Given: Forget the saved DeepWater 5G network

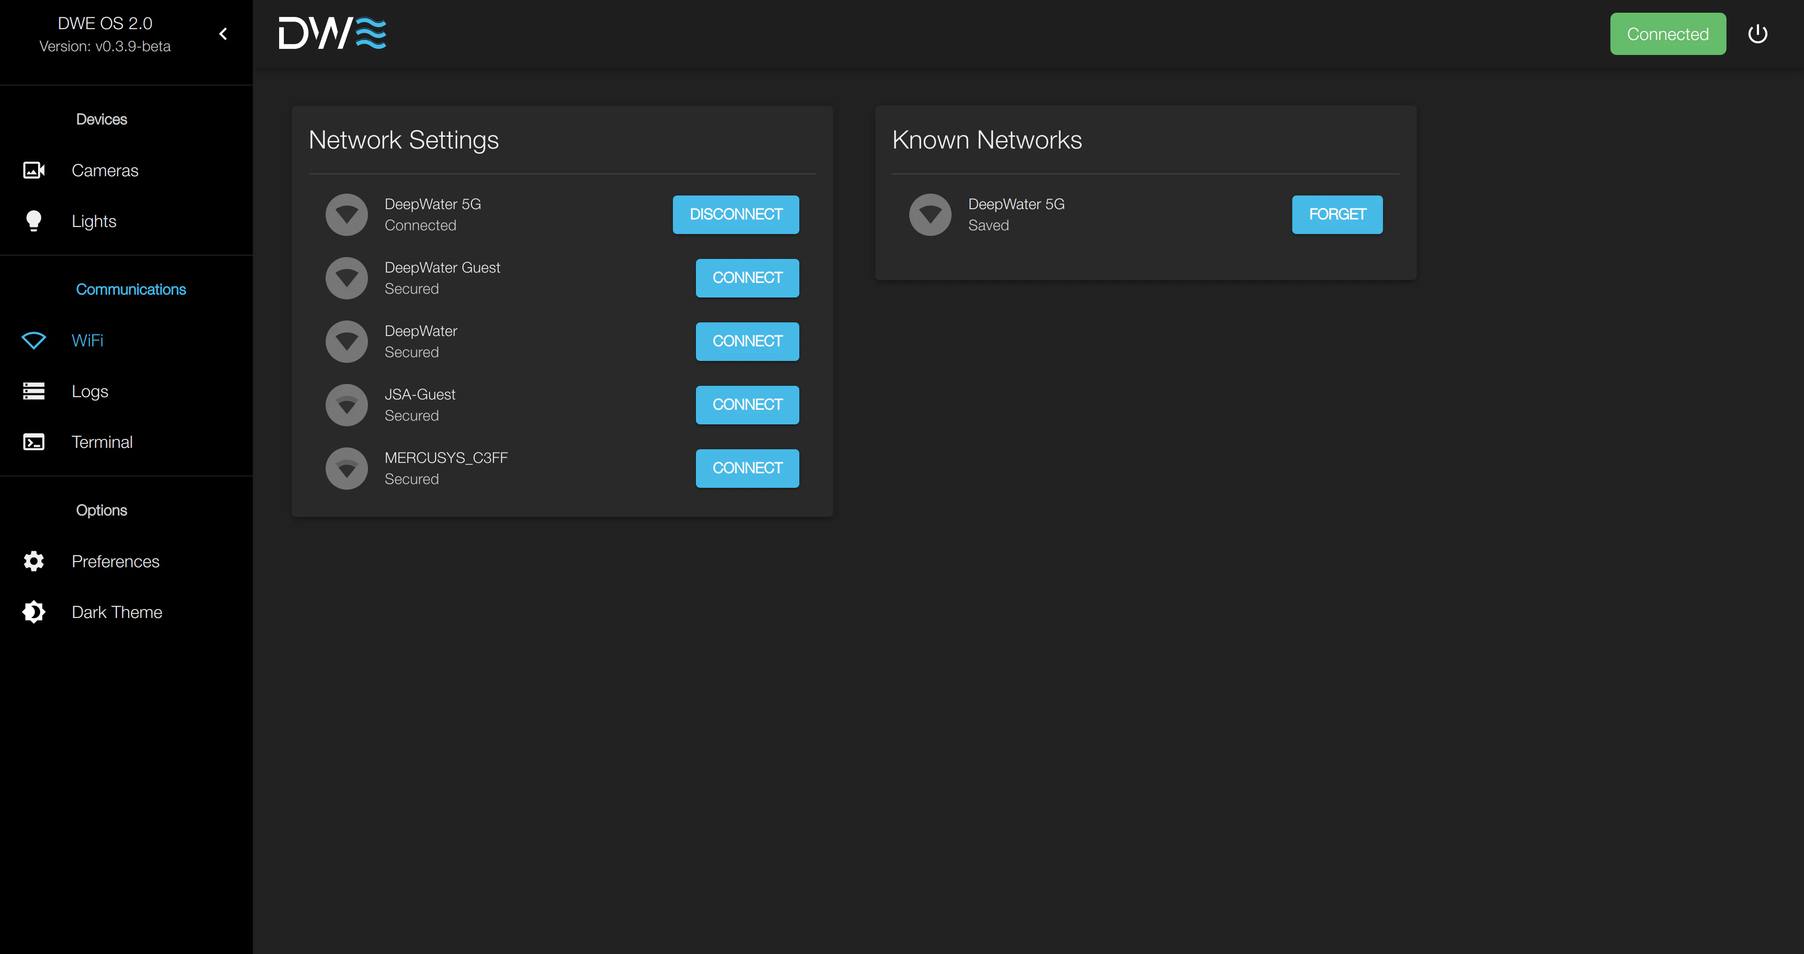Looking at the screenshot, I should point(1337,214).
